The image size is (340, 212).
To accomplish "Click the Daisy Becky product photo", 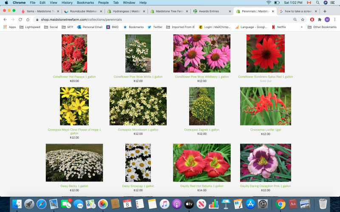I will [74, 162].
